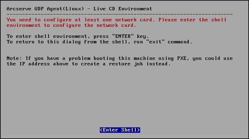Click "network card." in first red line

[x=135, y=20]
